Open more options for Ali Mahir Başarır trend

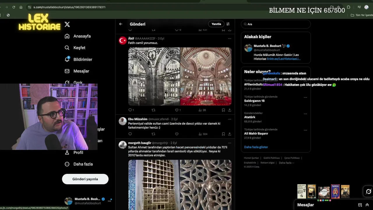305,130
